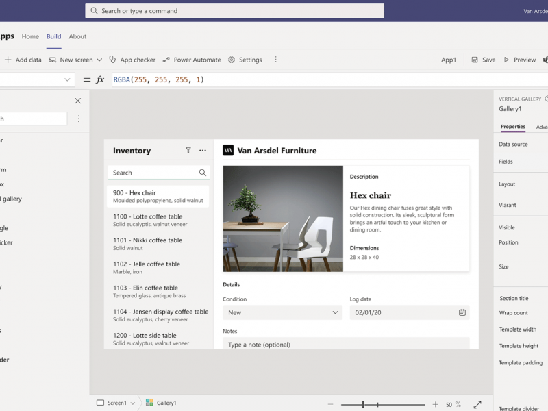Click the Screen1 breadcrumb screen icon
This screenshot has width=548, height=411.
pyautogui.click(x=100, y=403)
